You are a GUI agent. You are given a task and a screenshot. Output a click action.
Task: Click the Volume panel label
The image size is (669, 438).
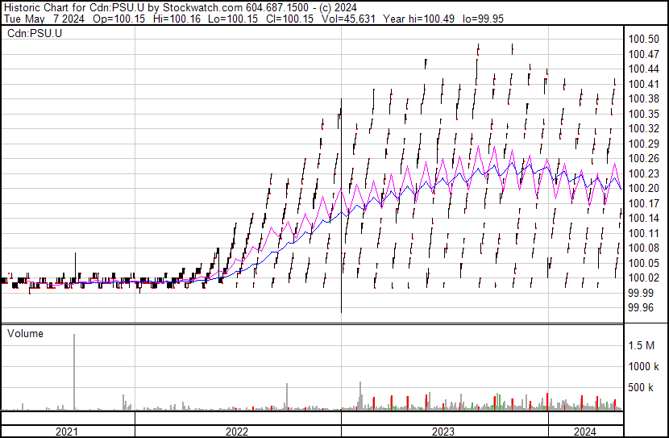coord(25,333)
